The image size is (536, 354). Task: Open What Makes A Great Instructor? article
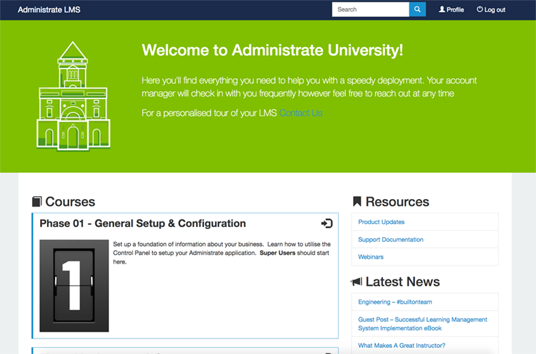click(401, 345)
